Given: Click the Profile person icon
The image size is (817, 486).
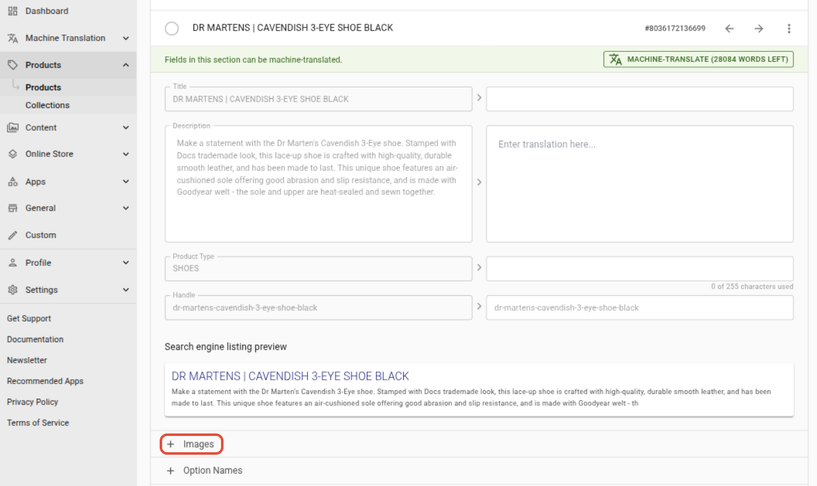Looking at the screenshot, I should pos(13,262).
